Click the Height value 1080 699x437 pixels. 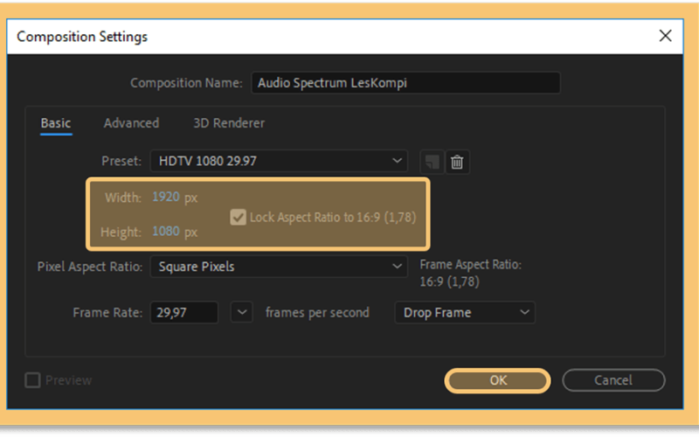[x=166, y=231]
